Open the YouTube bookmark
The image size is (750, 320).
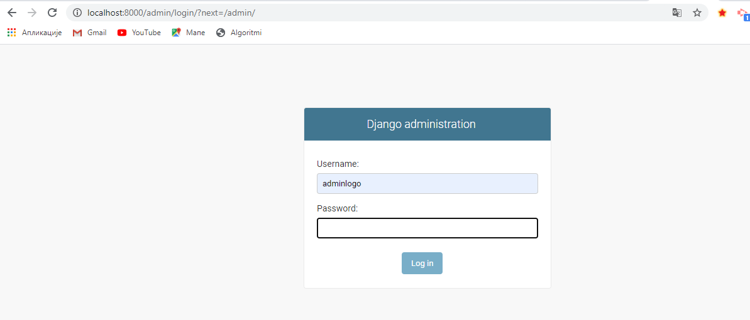[x=139, y=33]
